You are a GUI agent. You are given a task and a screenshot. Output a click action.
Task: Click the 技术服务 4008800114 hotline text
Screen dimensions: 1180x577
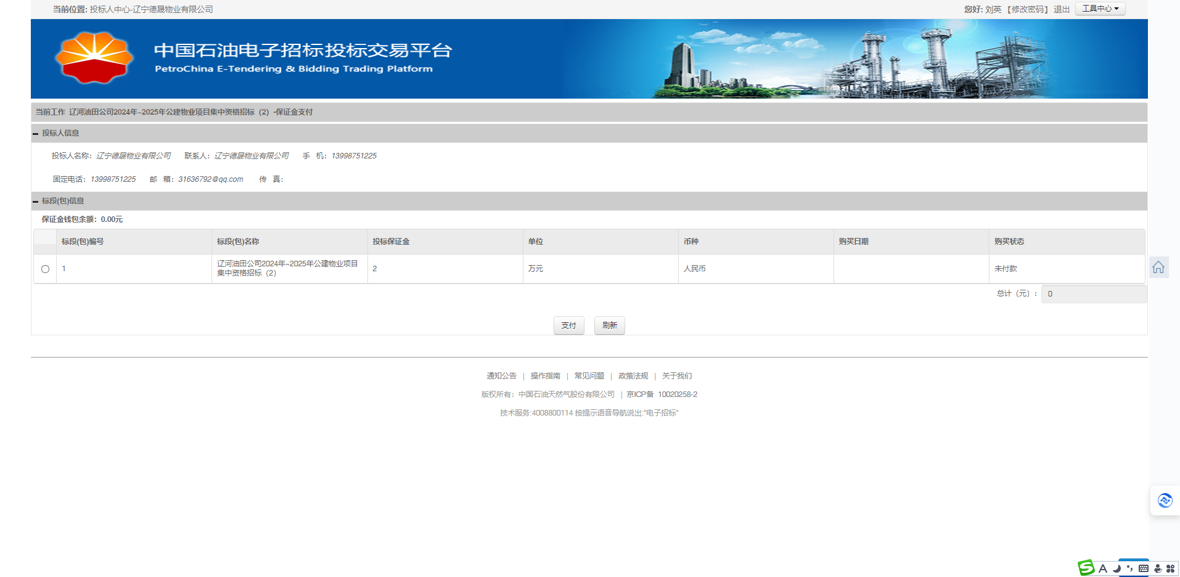click(589, 413)
